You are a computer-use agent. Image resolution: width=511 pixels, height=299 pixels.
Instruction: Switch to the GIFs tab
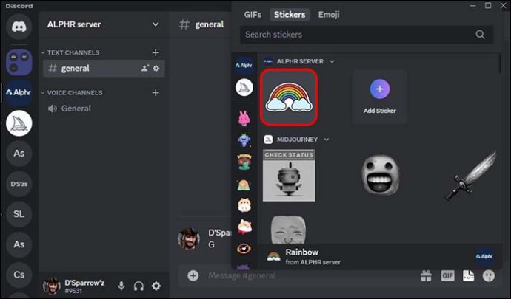point(253,14)
